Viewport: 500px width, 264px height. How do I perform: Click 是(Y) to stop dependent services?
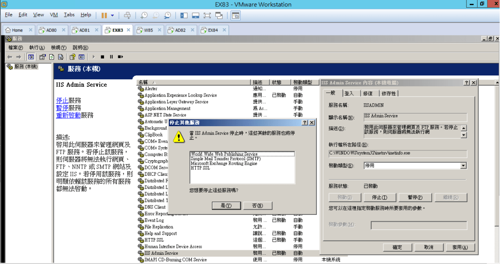pos(226,206)
